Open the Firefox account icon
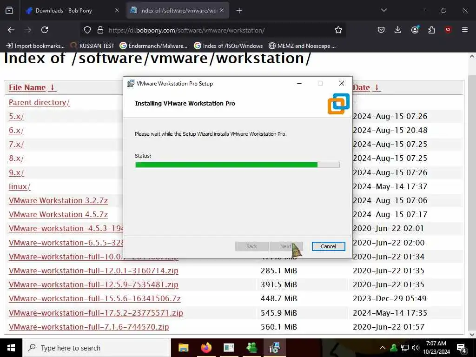The width and height of the screenshot is (476, 357). (415, 30)
